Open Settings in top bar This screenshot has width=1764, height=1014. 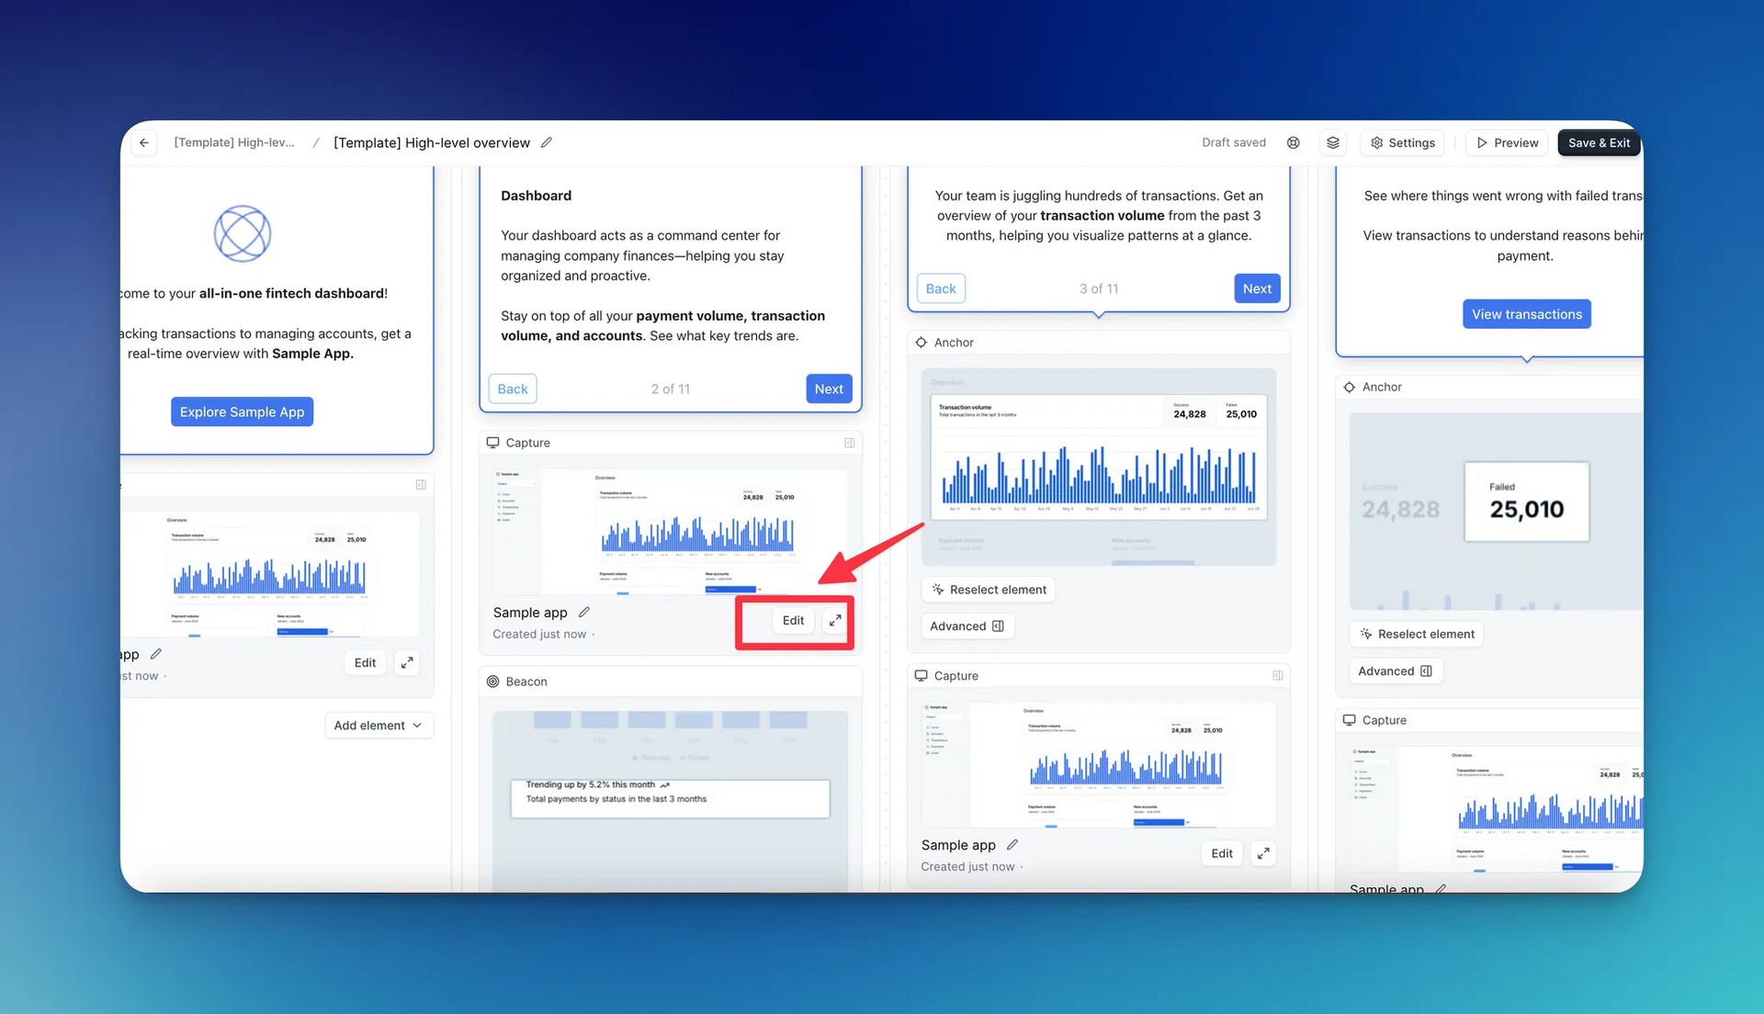(x=1403, y=142)
